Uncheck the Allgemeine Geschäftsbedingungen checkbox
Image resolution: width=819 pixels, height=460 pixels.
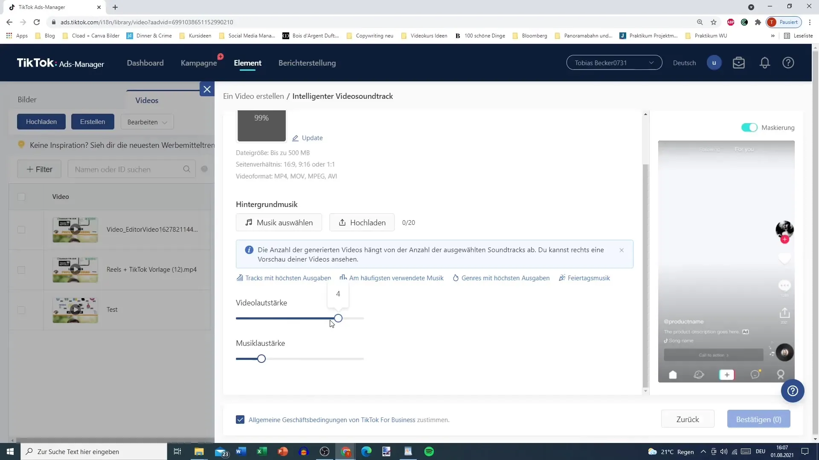point(240,420)
